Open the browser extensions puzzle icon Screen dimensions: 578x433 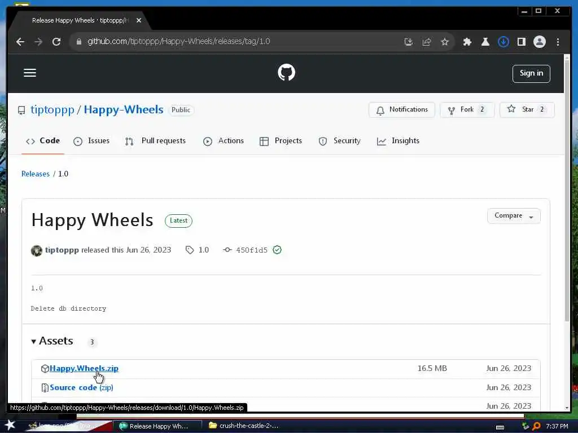point(467,42)
